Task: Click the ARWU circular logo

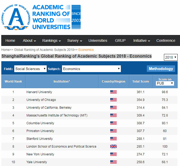Action: 16,17
